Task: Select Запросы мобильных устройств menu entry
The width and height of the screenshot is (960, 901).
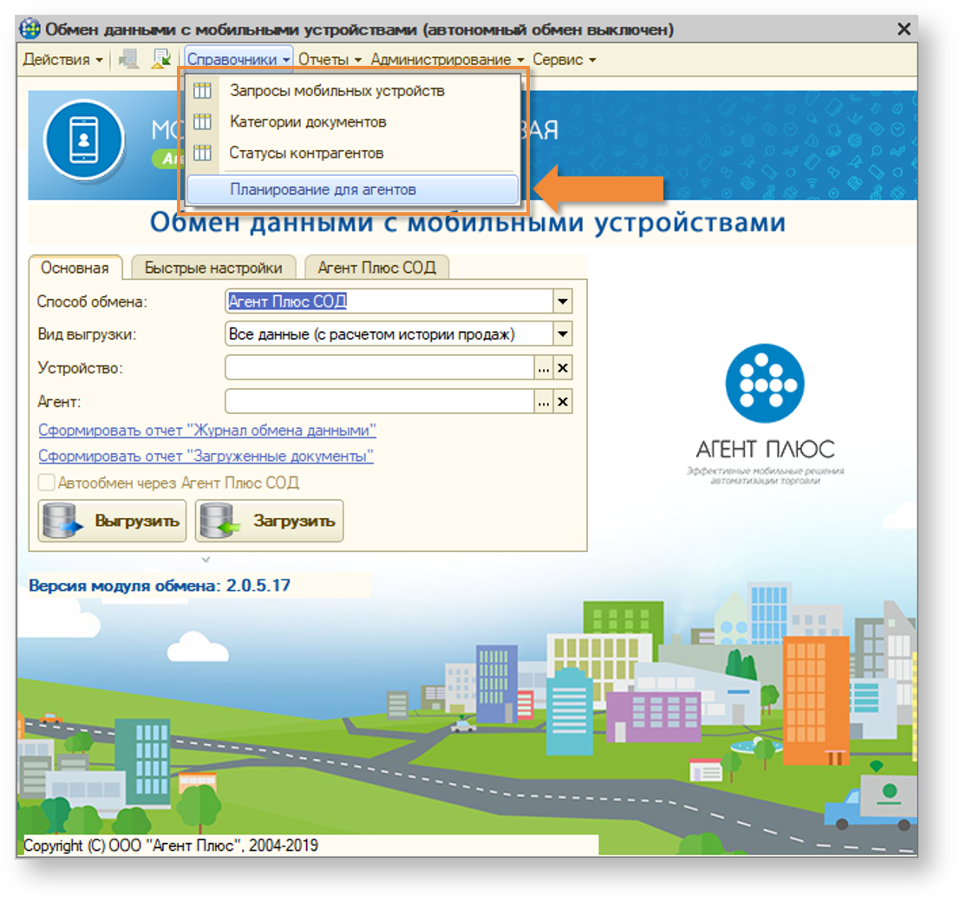Action: tap(353, 90)
